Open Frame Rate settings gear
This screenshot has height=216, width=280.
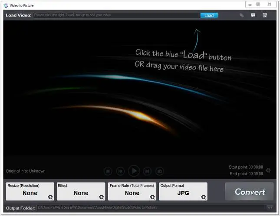point(152,197)
